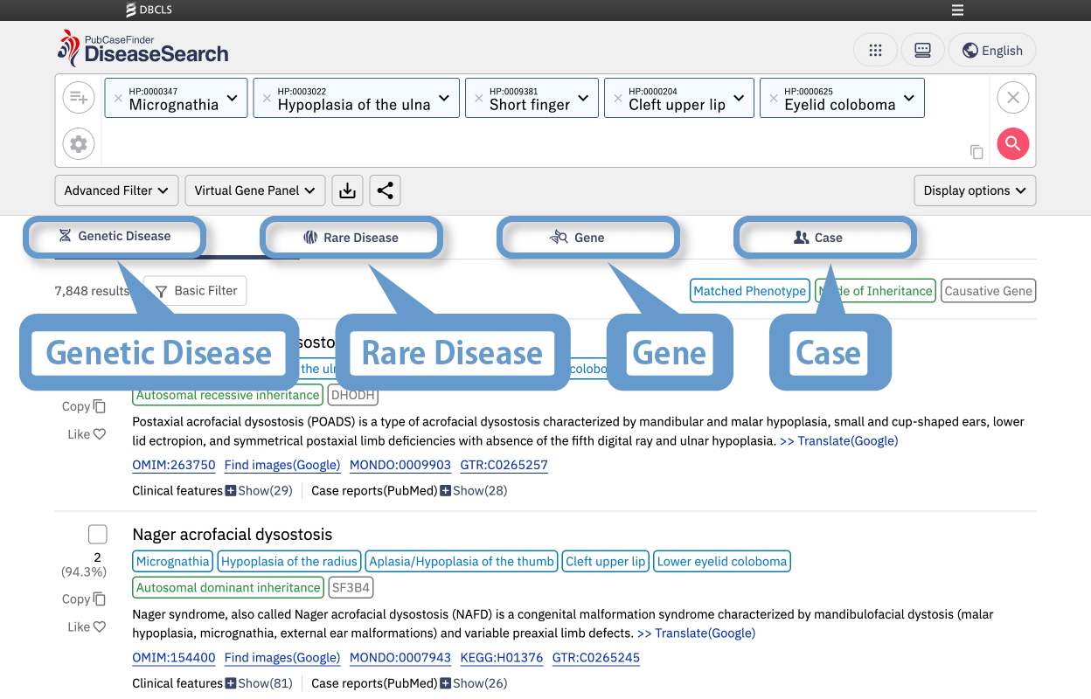Download results using the download icon
The height and width of the screenshot is (699, 1091).
pyautogui.click(x=347, y=190)
